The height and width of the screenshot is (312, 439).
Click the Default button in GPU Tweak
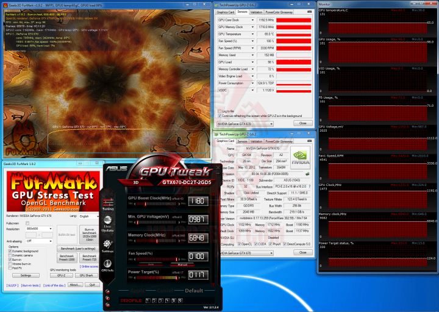pos(194,291)
